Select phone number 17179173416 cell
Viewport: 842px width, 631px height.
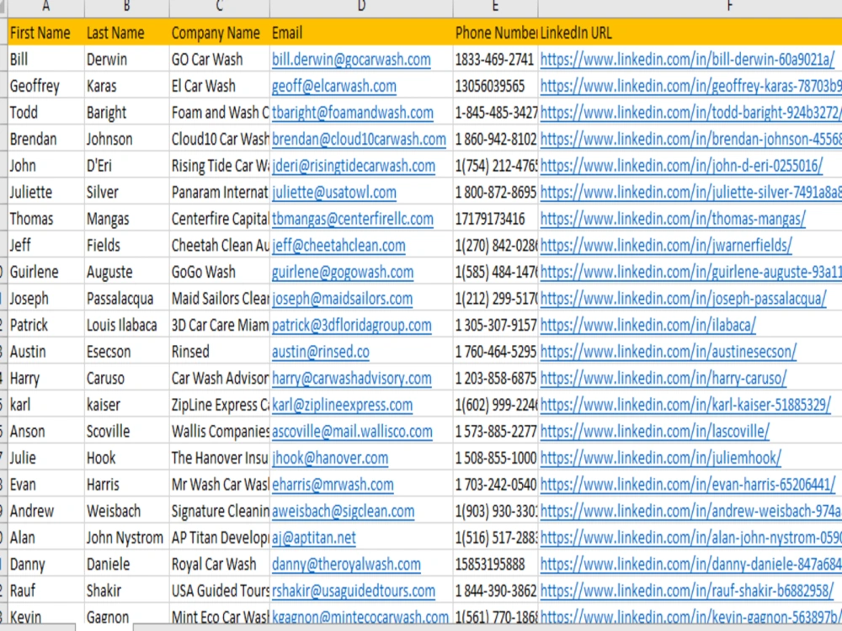pos(495,219)
